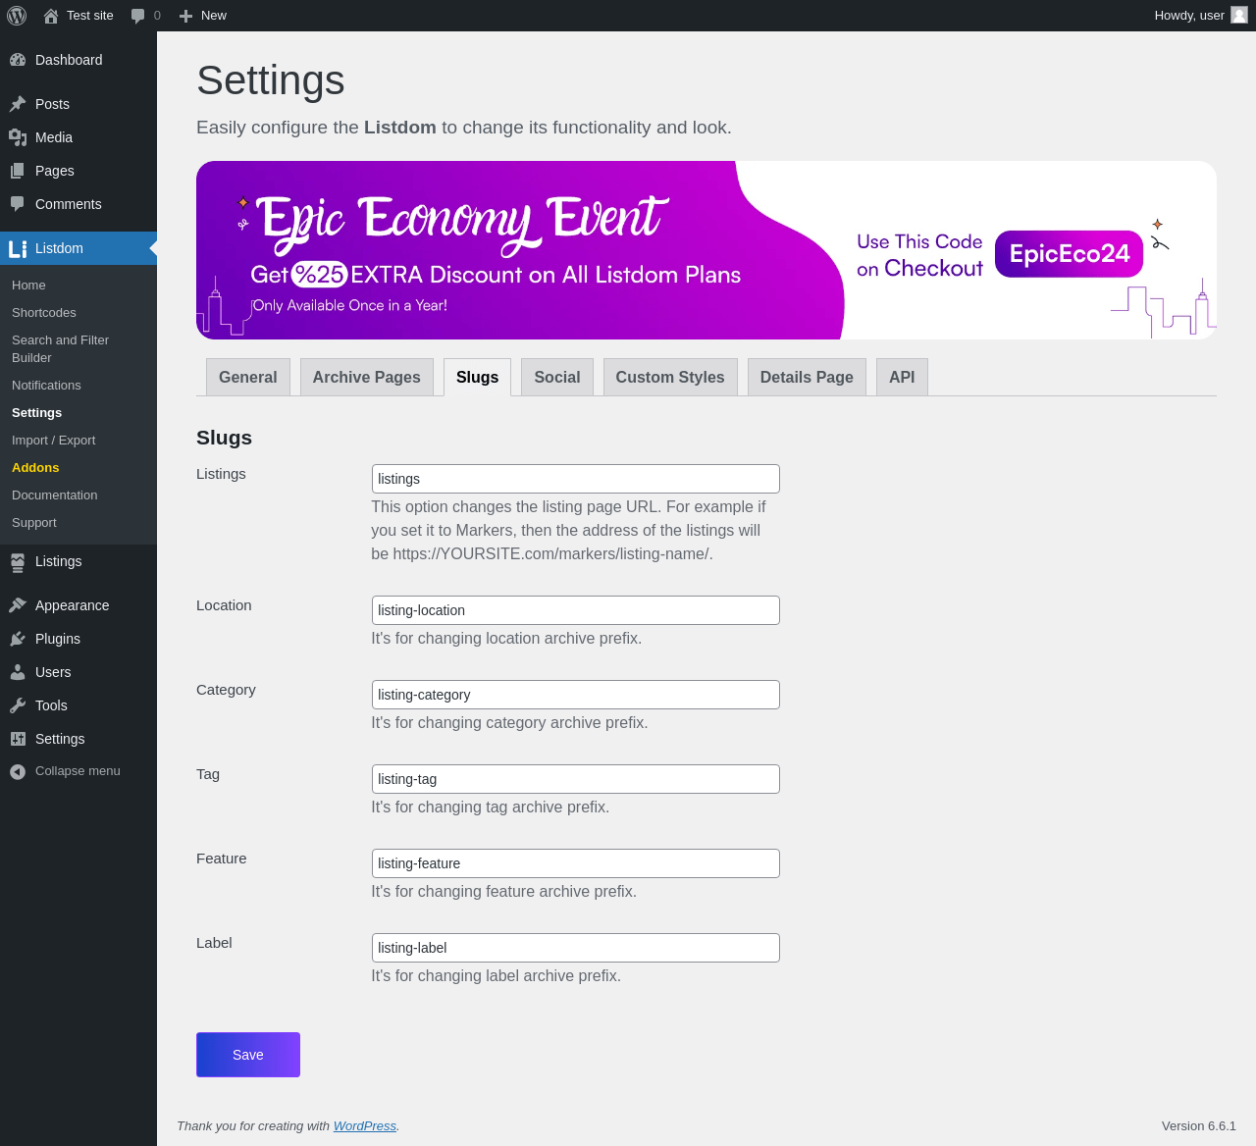The width and height of the screenshot is (1256, 1146).
Task: Click the Users person icon
Action: click(18, 672)
